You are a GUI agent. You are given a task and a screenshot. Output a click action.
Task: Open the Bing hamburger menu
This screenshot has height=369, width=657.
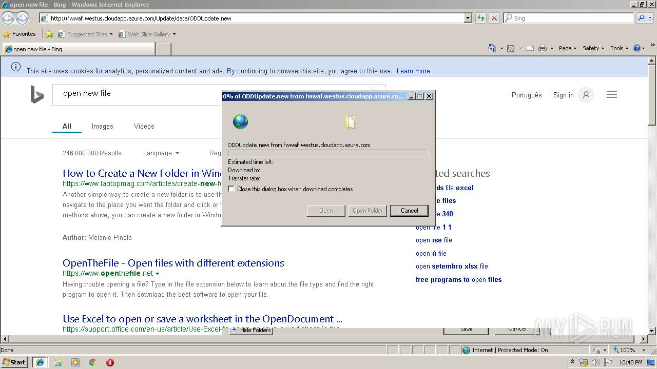click(x=612, y=95)
